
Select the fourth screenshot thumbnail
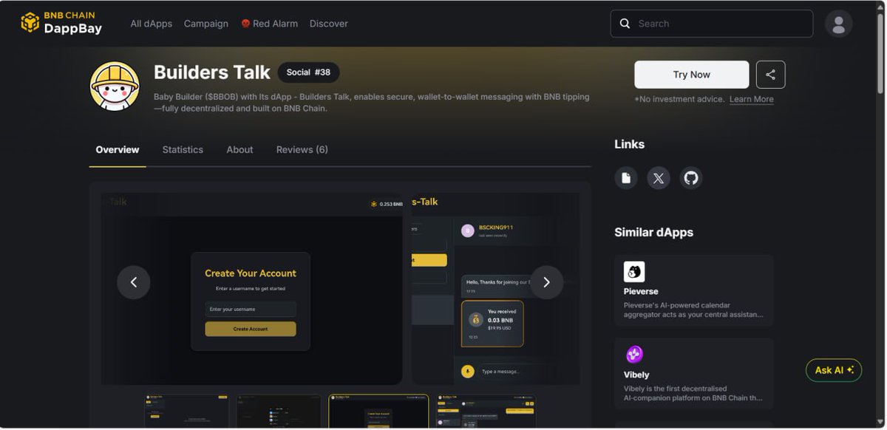pyautogui.click(x=486, y=411)
